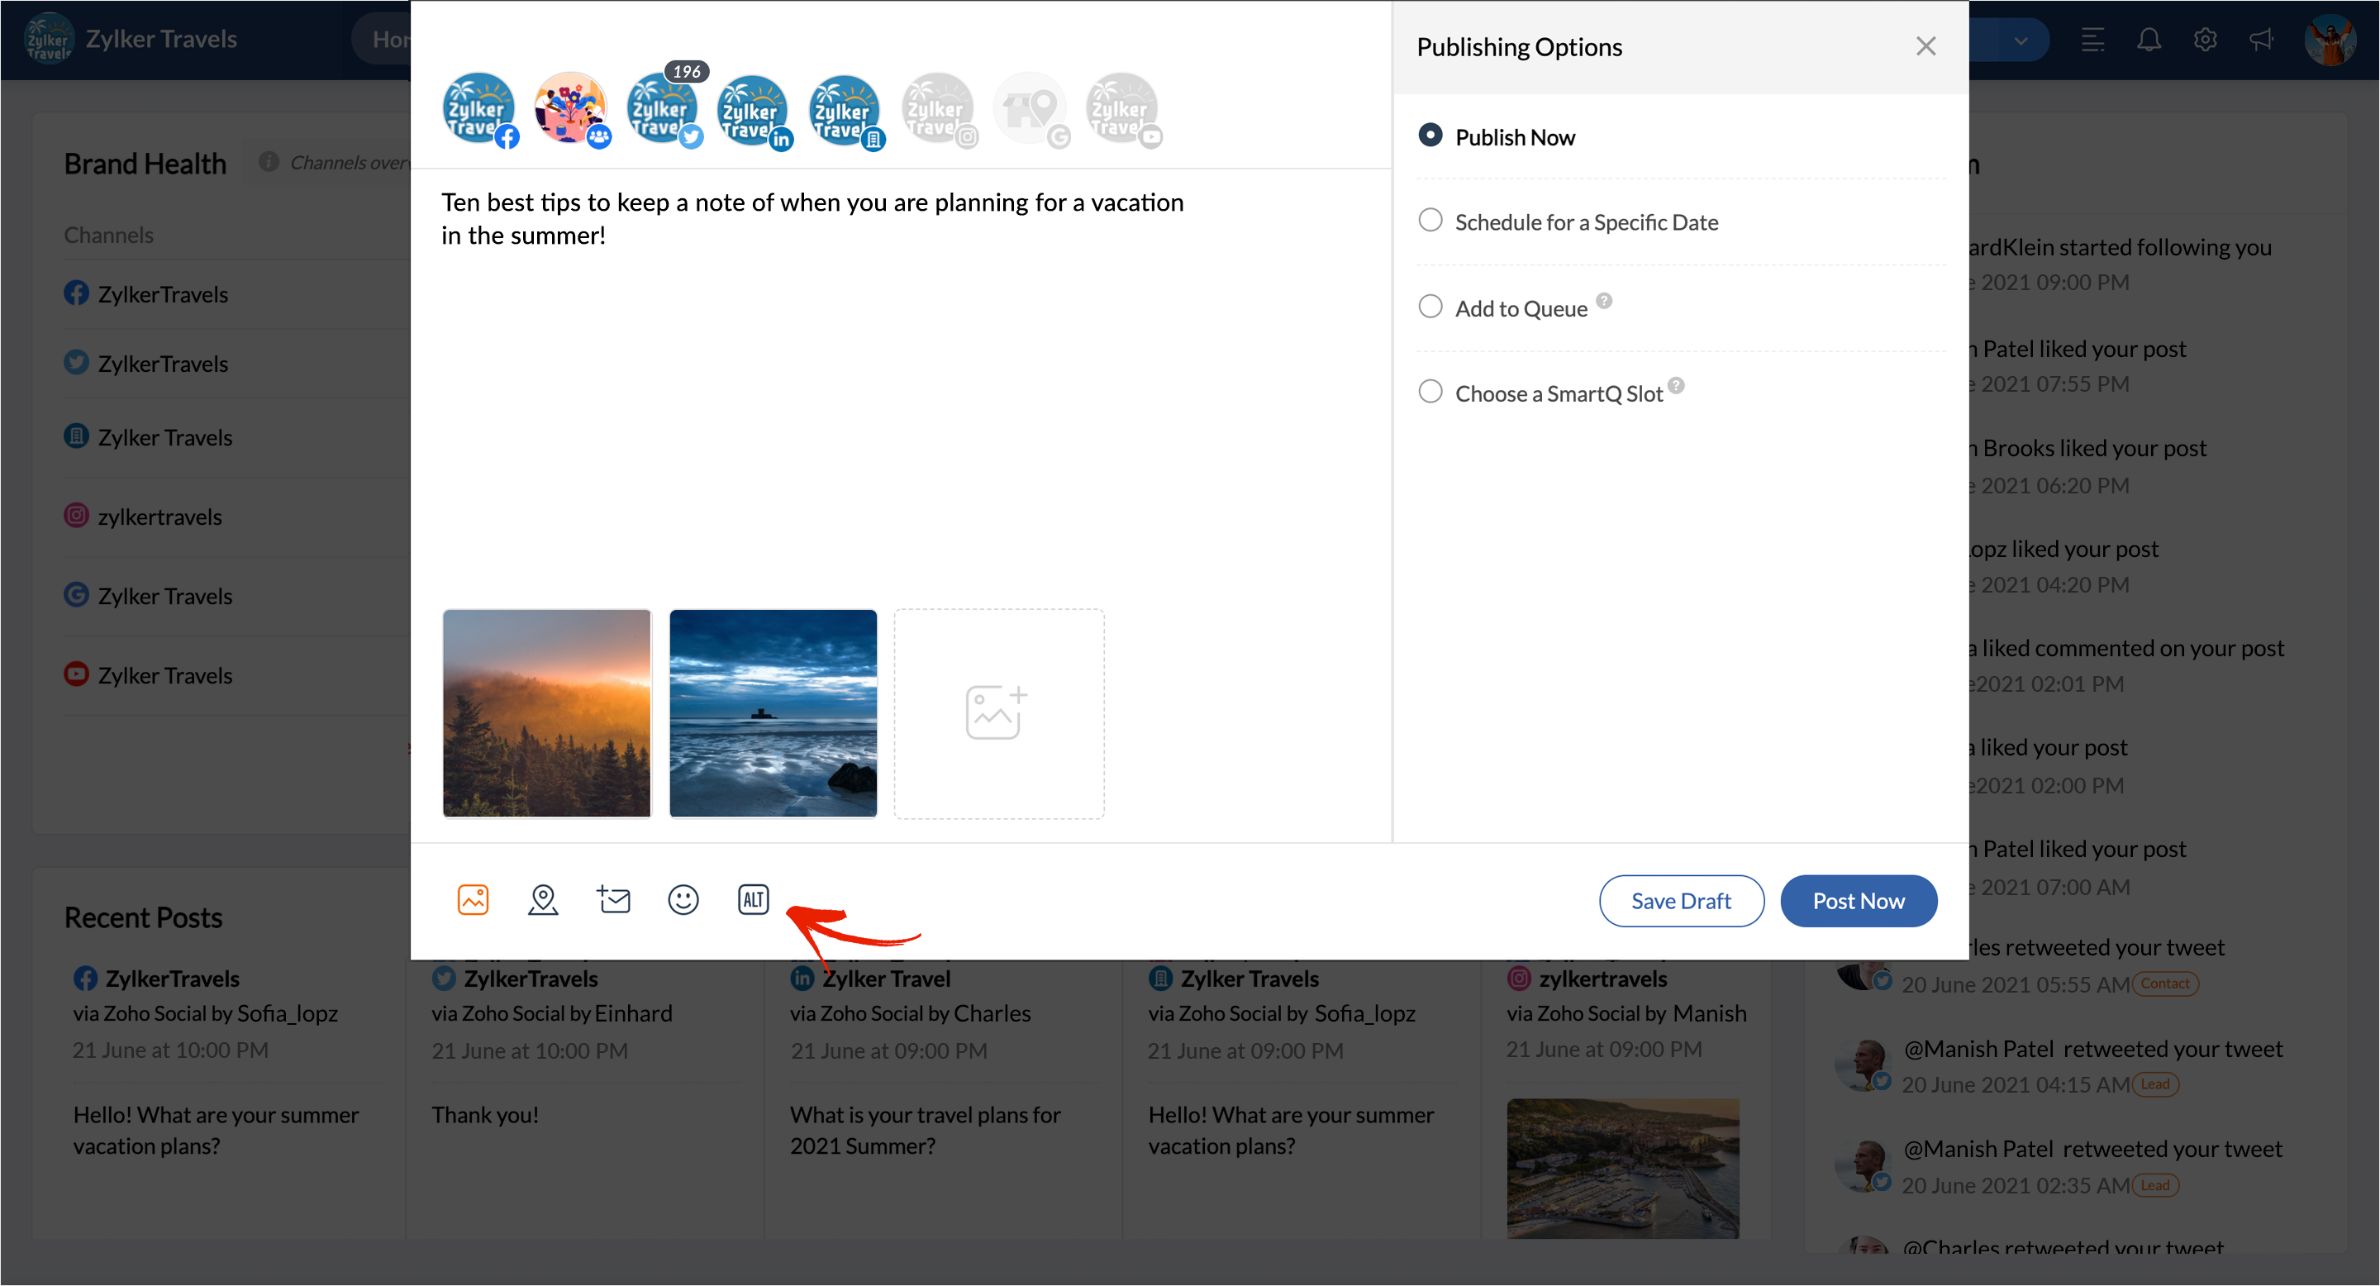Choose the Add to Queue option

1430,307
